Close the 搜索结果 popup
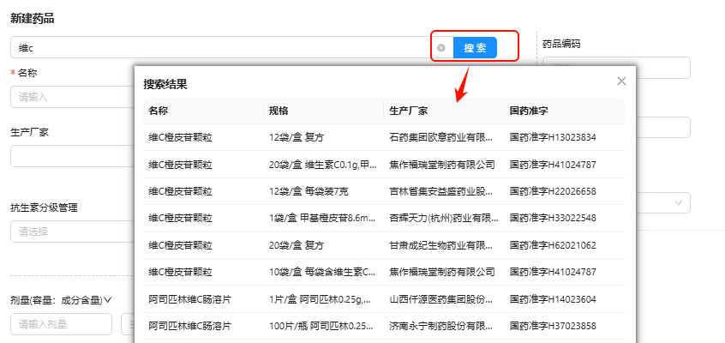This screenshot has height=343, width=725. 621,81
